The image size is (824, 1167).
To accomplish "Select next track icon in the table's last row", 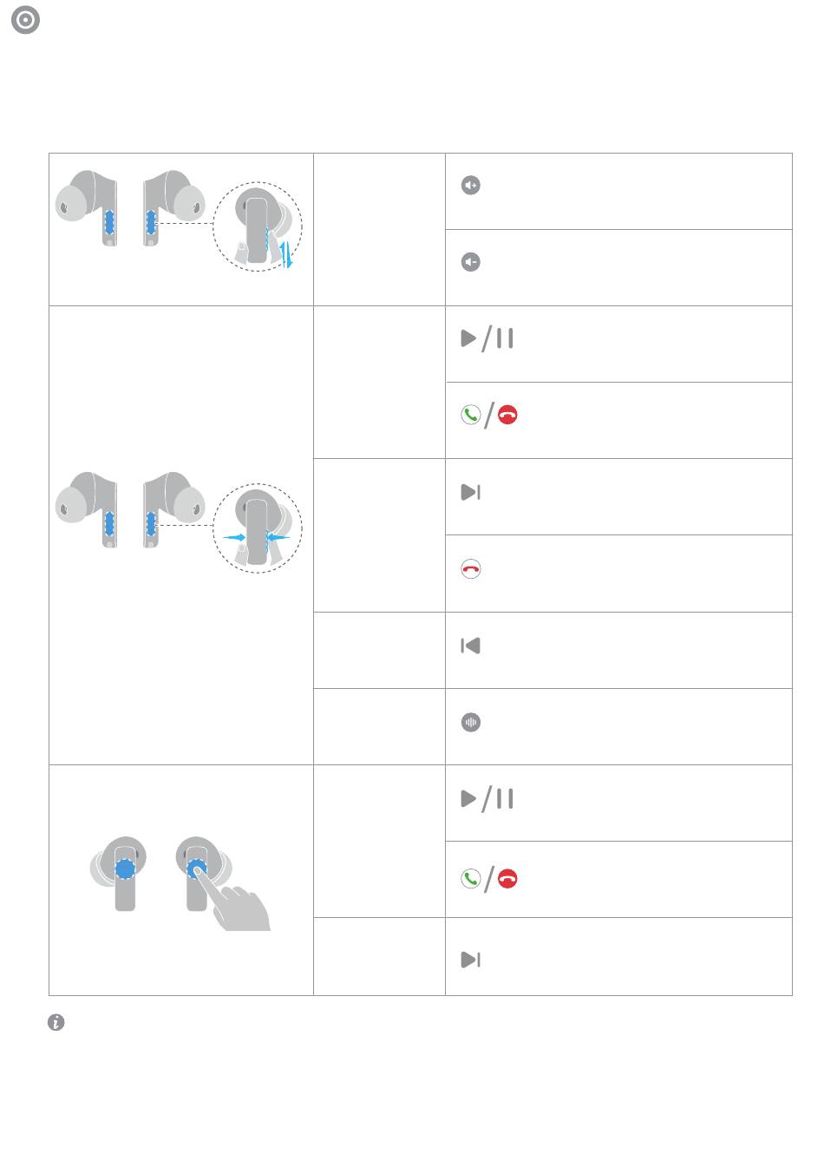I will point(471,960).
